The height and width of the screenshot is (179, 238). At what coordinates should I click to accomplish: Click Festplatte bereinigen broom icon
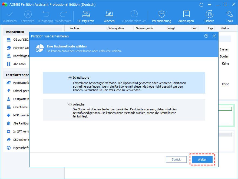pyautogui.click(x=9, y=99)
